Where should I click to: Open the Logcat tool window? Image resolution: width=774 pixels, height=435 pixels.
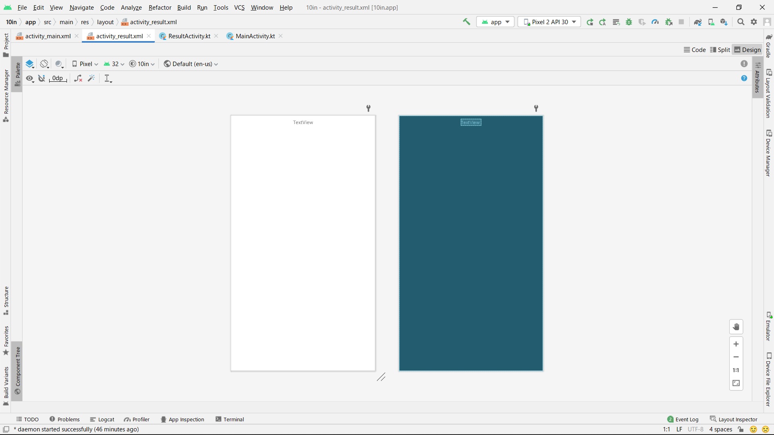coord(102,419)
